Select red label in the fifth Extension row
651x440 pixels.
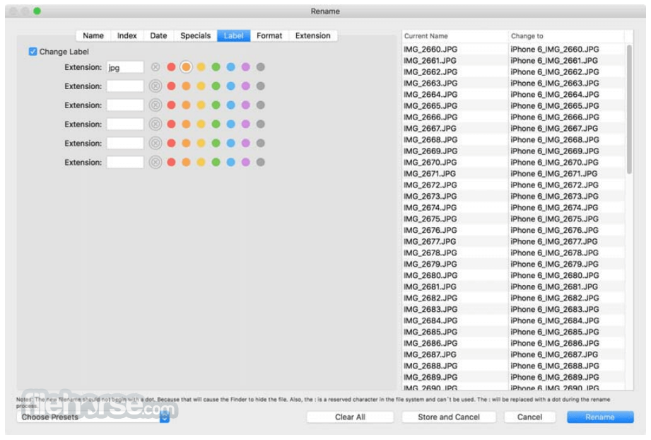(171, 144)
